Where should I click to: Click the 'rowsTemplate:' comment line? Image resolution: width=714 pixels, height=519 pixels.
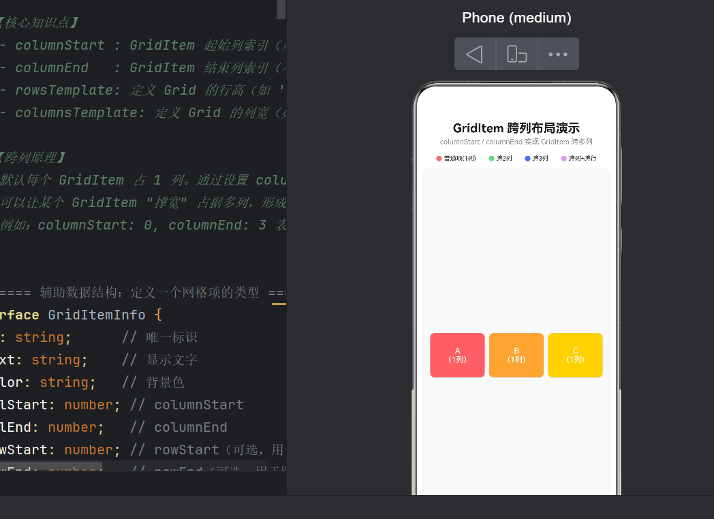tap(143, 90)
